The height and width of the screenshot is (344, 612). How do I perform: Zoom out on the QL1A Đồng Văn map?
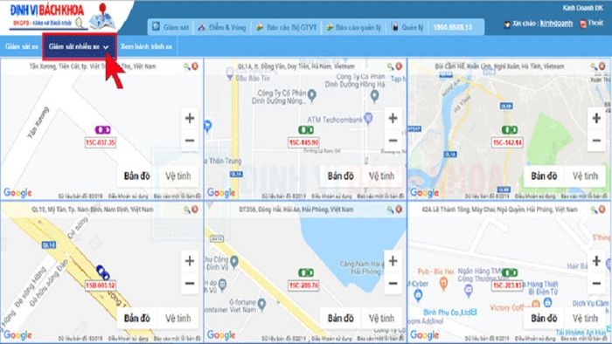click(x=393, y=141)
